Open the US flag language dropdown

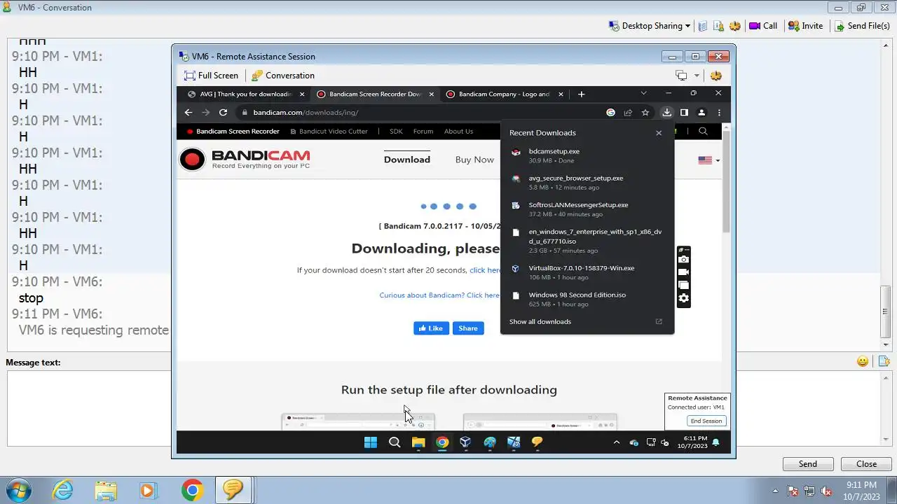pos(709,160)
